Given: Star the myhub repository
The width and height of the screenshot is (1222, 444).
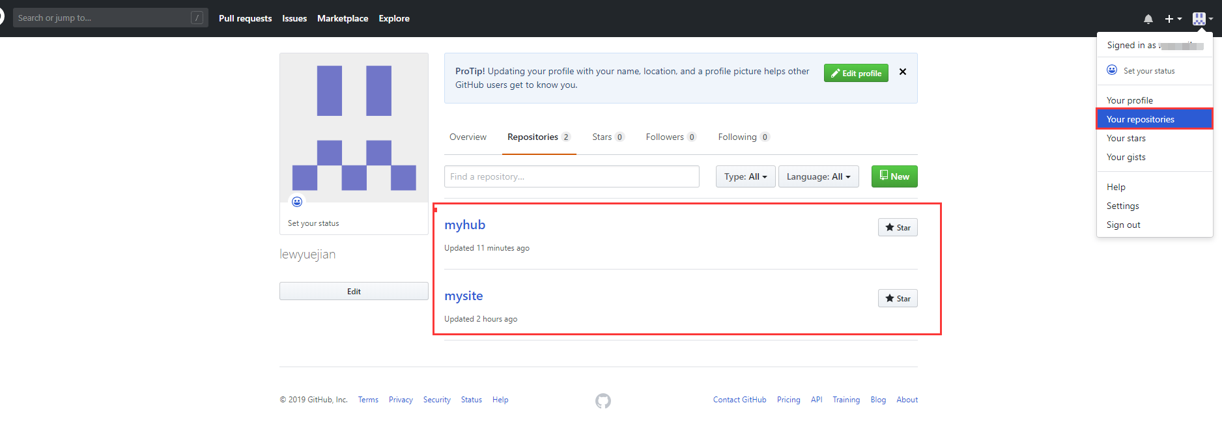Looking at the screenshot, I should (898, 227).
